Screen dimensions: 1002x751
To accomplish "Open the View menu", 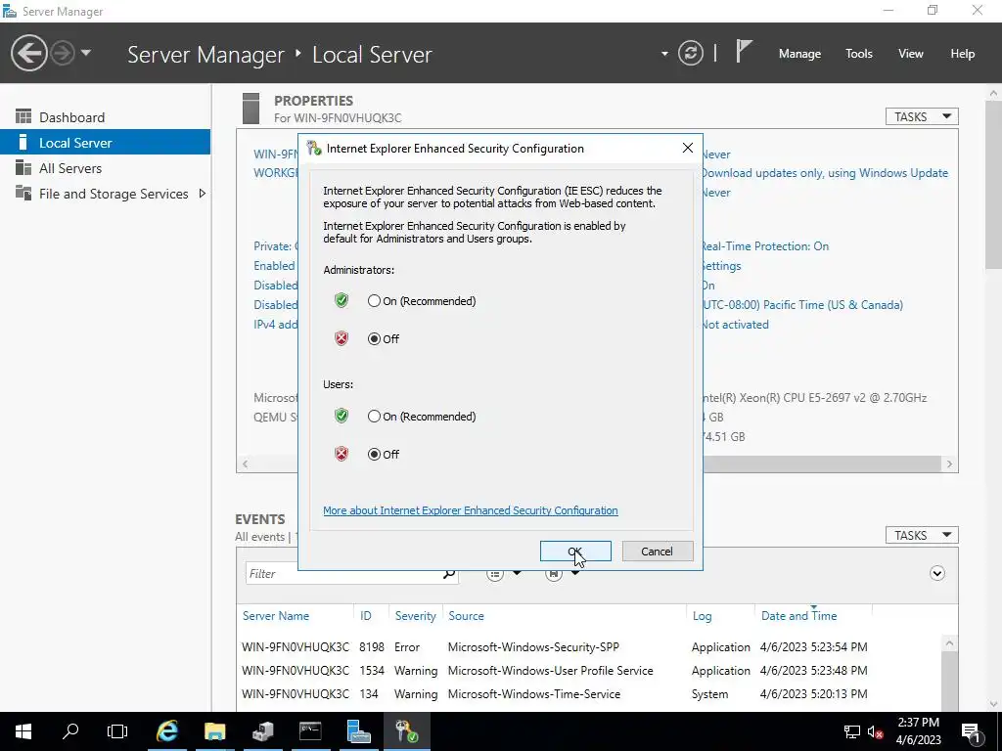I will click(x=910, y=54).
